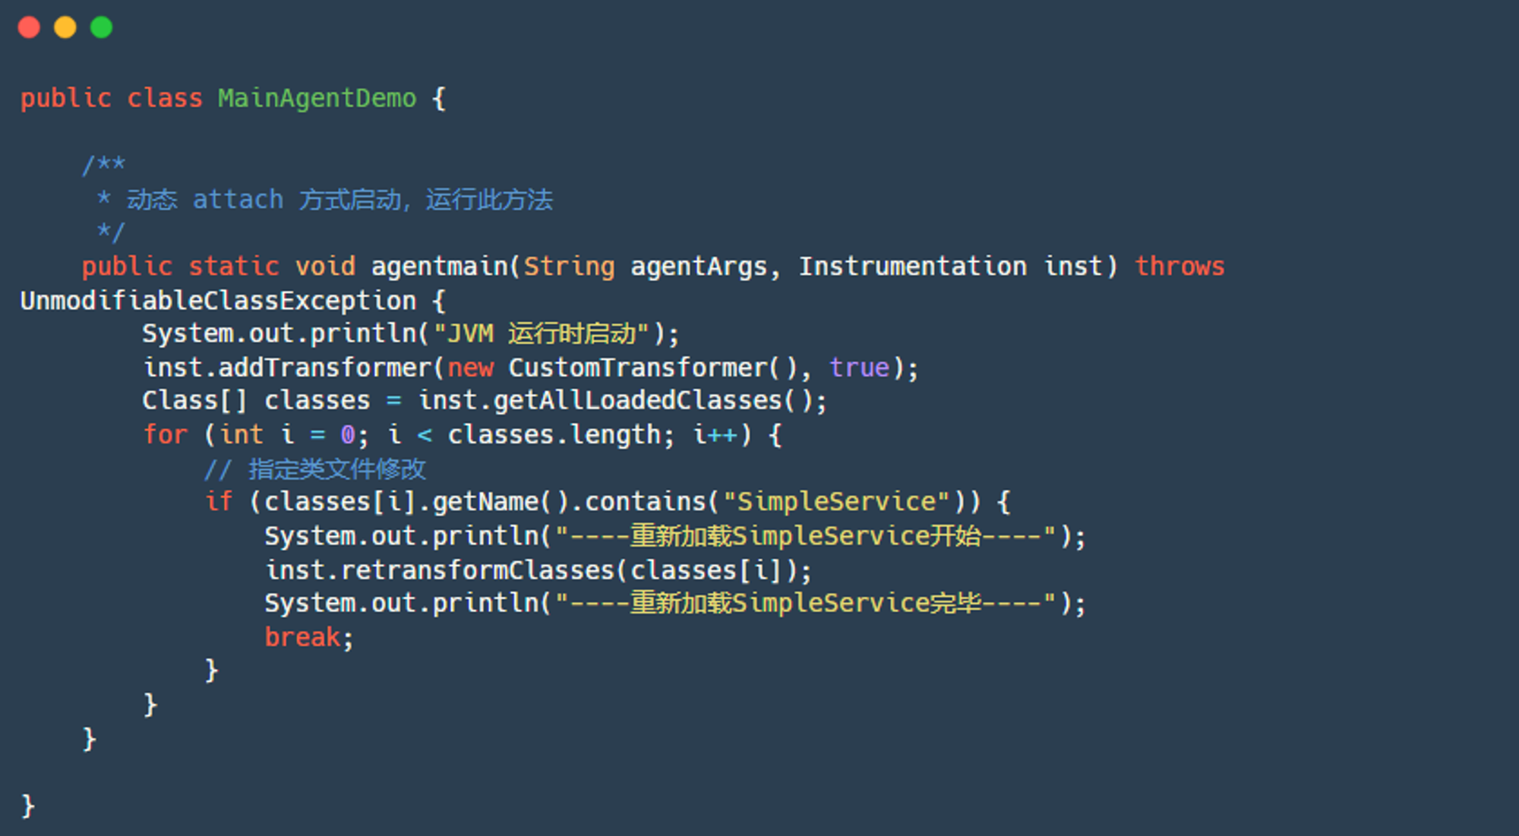Image resolution: width=1519 pixels, height=836 pixels.
Task: Click the red close window dot
Action: click(x=29, y=27)
